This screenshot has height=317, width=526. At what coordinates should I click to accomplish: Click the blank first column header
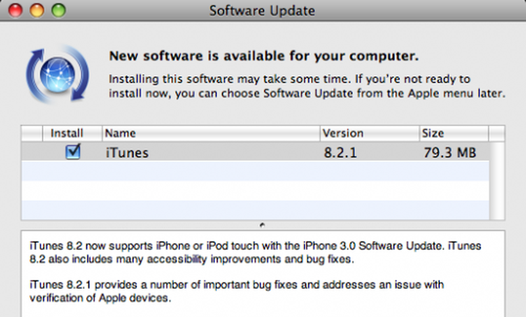(x=32, y=133)
